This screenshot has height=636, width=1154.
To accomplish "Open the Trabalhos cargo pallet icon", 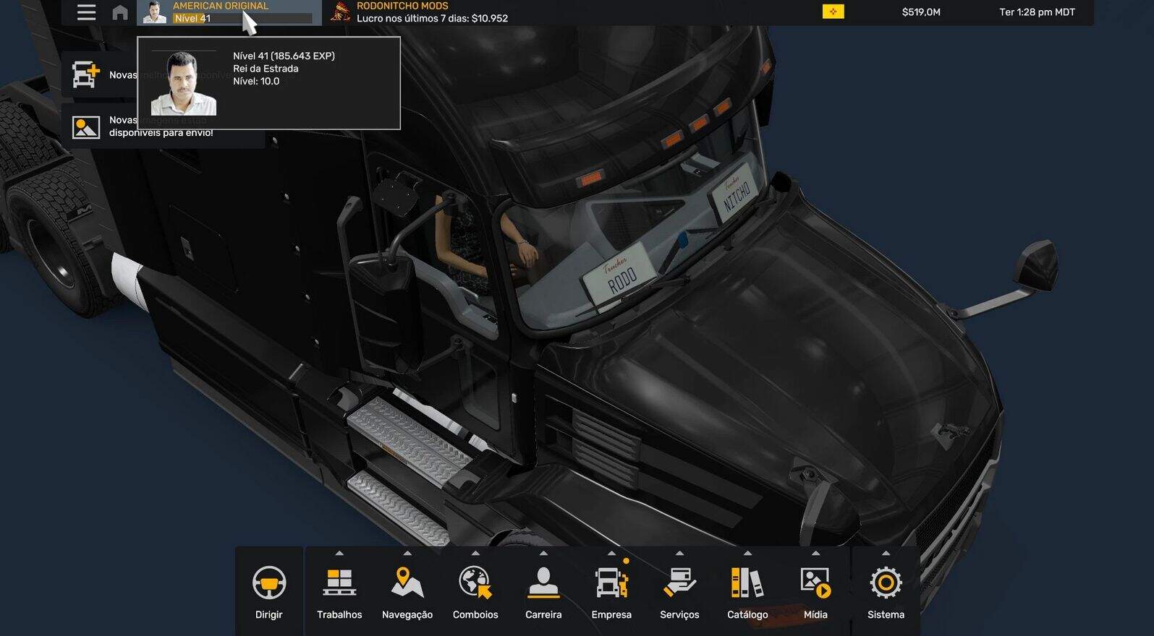I will point(339,583).
